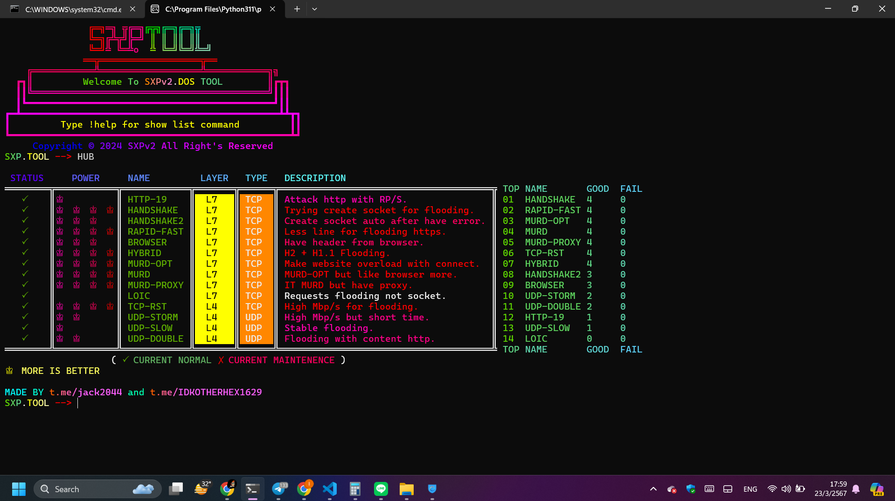Open File Explorer from the taskbar
Image resolution: width=895 pixels, height=501 pixels.
click(406, 489)
